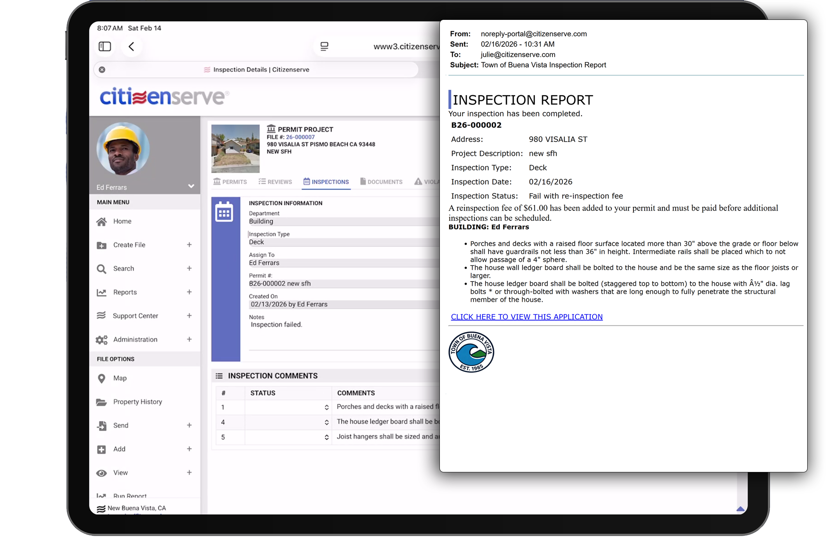The width and height of the screenshot is (831, 537).
Task: Click the Property History folder icon
Action: [x=101, y=401]
